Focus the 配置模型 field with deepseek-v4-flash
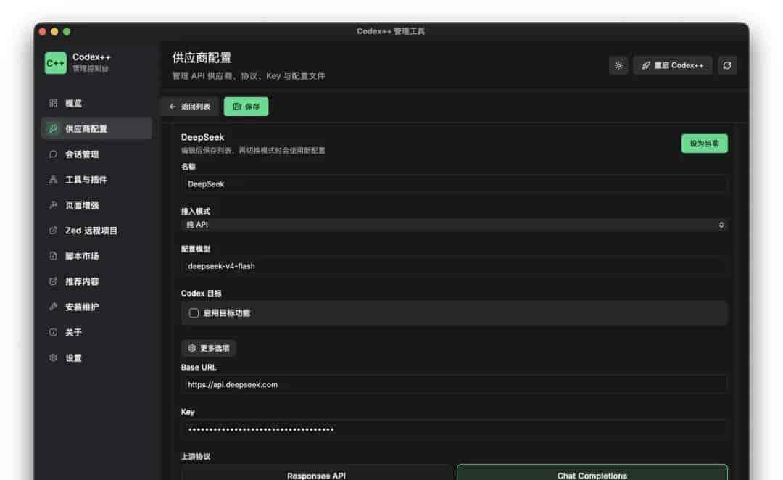 tap(454, 266)
